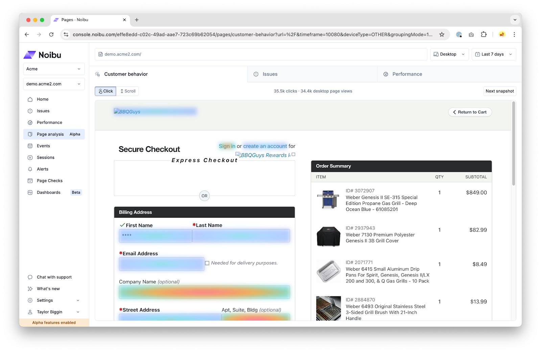This screenshot has height=352, width=541.
Task: Switch to the Issues tab
Action: (x=312, y=74)
